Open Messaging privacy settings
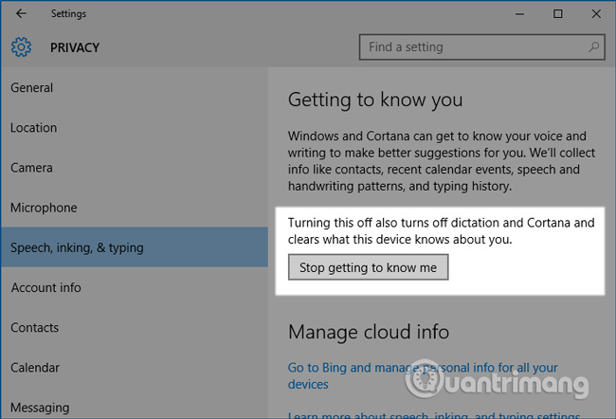Screen dimensions: 616x419 pos(135,405)
